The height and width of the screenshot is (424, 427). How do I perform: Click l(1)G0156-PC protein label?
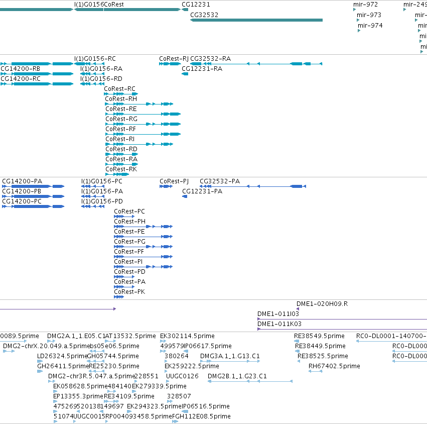(101, 181)
